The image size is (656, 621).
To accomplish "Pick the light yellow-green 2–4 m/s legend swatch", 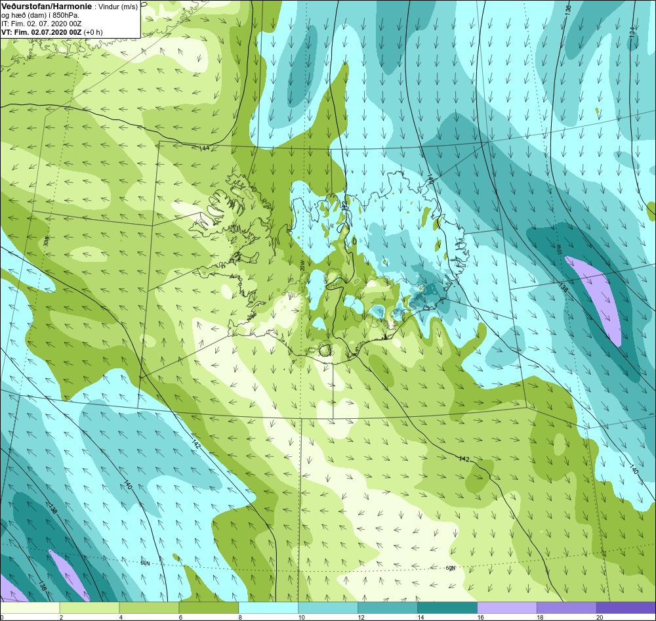I will coord(89,608).
